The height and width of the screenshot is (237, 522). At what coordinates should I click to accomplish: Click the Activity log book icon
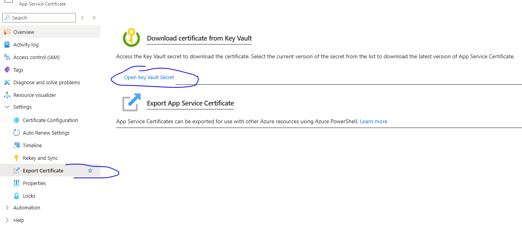7,44
